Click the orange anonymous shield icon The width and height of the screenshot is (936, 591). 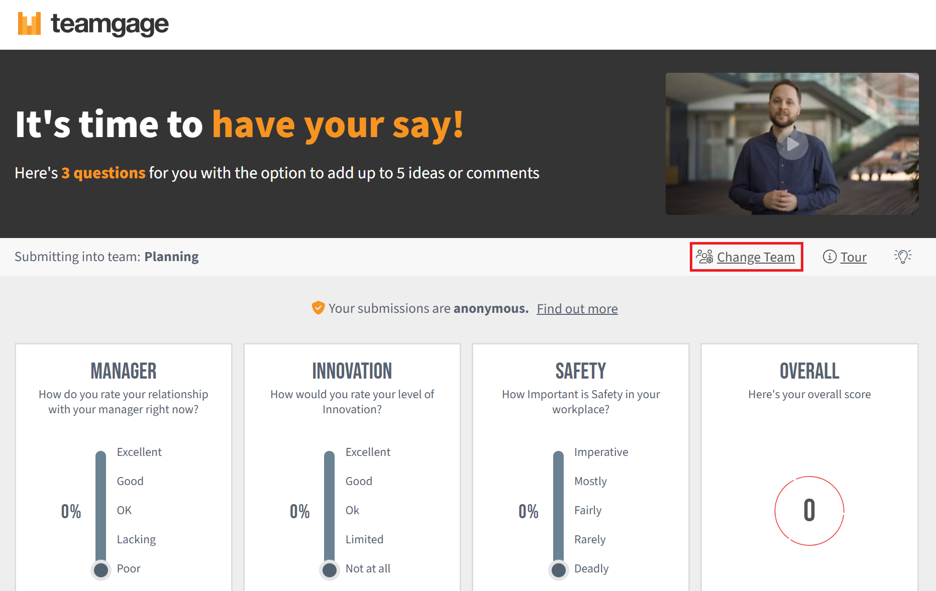coord(318,308)
